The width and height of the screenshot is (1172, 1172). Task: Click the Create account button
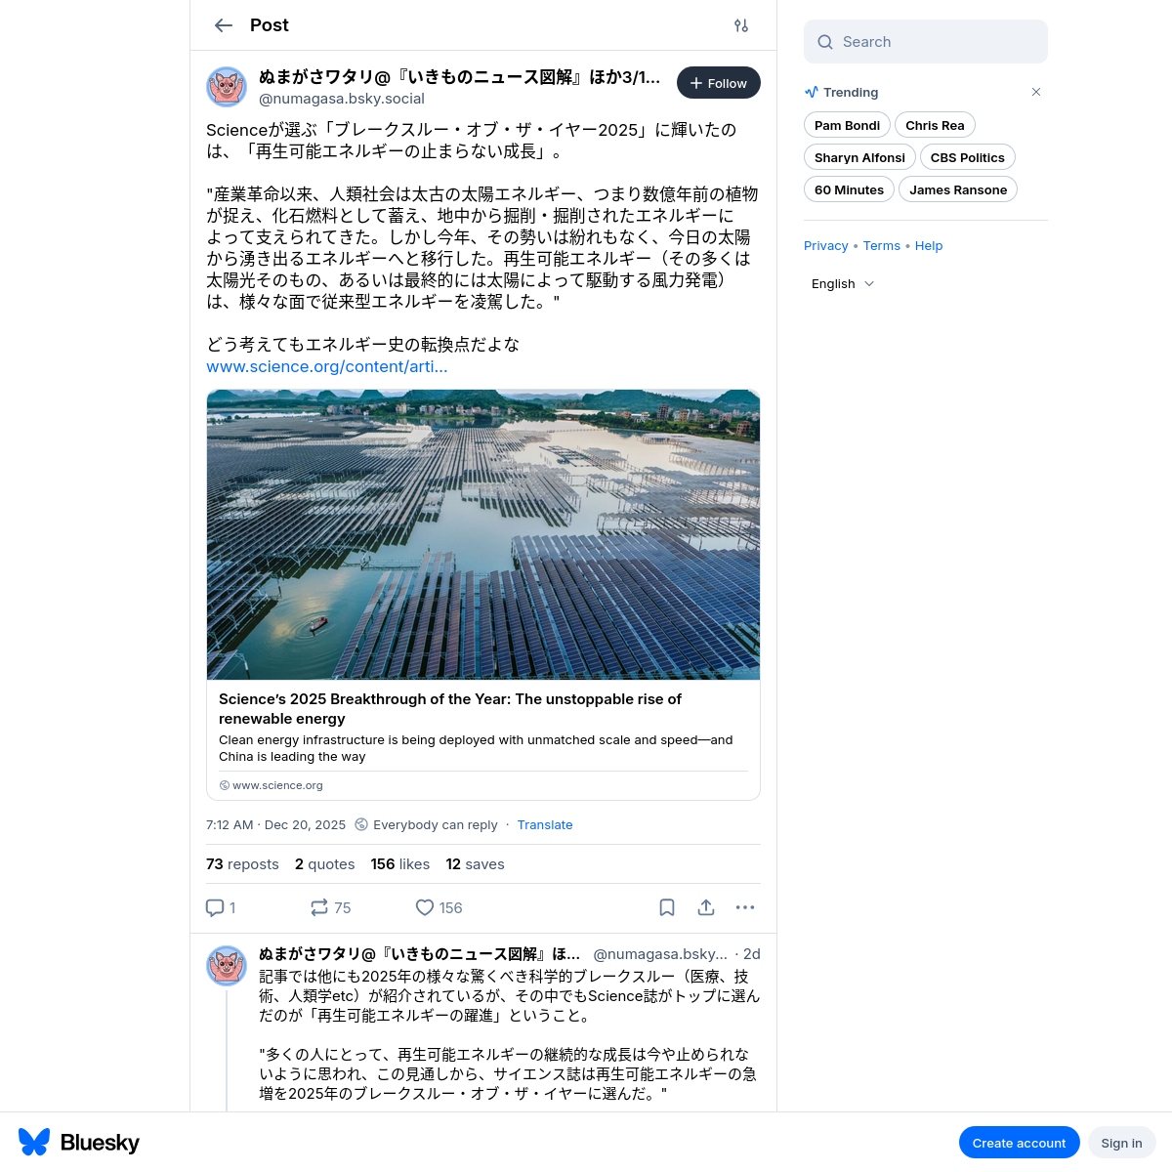[1020, 1143]
